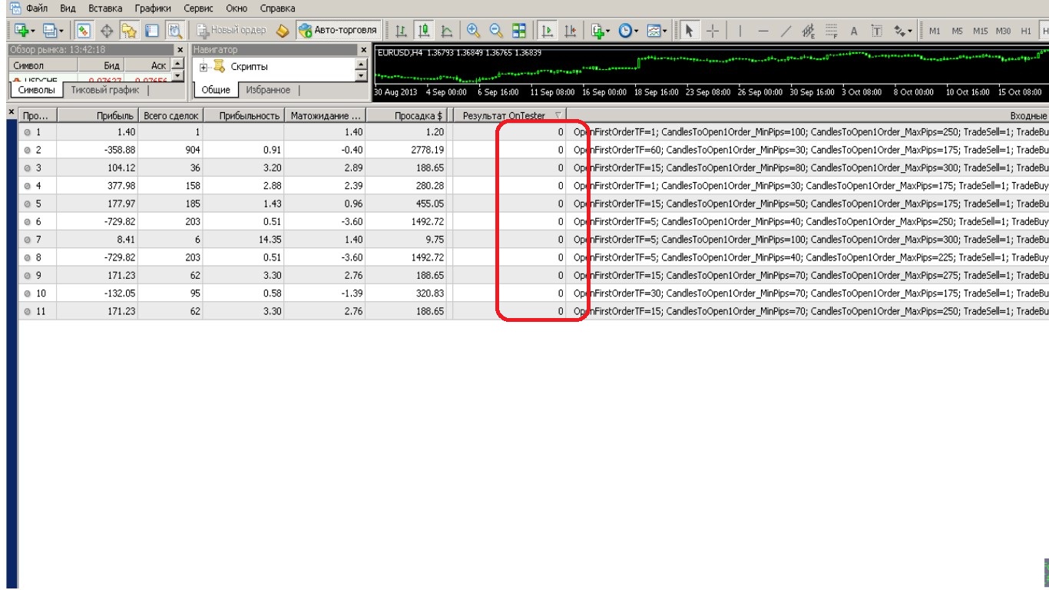Click Market Watch scrollbar up arrow
The image size is (1049, 590).
tap(179, 65)
